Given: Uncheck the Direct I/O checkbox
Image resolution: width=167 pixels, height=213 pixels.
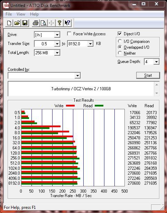Looking at the screenshot, I should 120,34.
